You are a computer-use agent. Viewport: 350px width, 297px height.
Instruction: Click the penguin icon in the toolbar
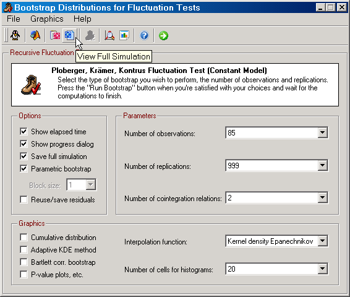tap(15, 35)
